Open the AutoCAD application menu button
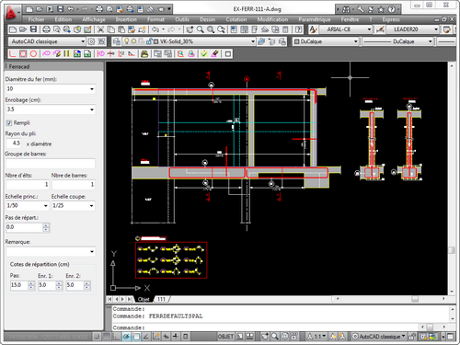 coord(12,13)
